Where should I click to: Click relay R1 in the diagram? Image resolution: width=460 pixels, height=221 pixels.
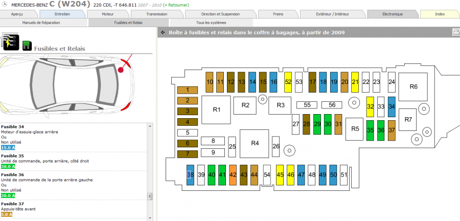(217, 109)
